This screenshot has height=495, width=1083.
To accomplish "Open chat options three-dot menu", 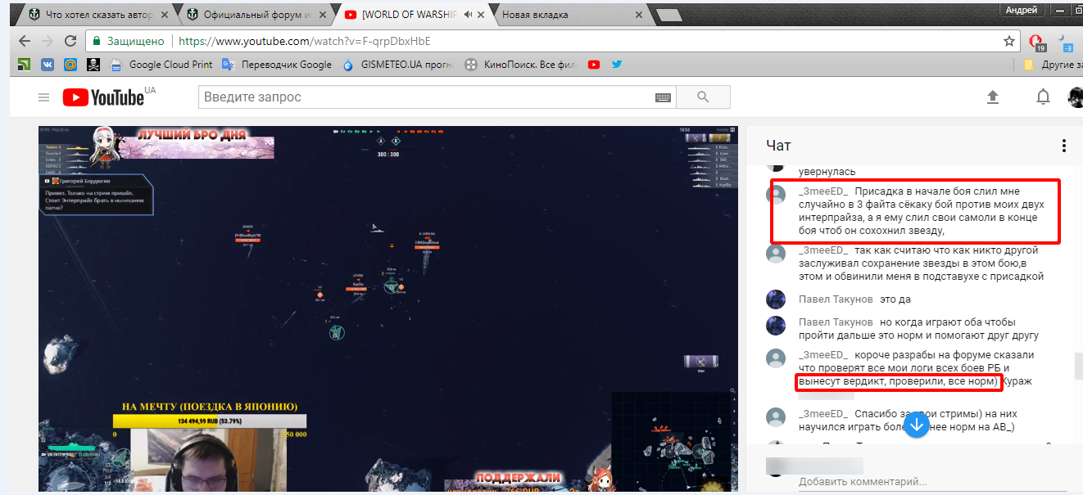I will tap(1064, 146).
